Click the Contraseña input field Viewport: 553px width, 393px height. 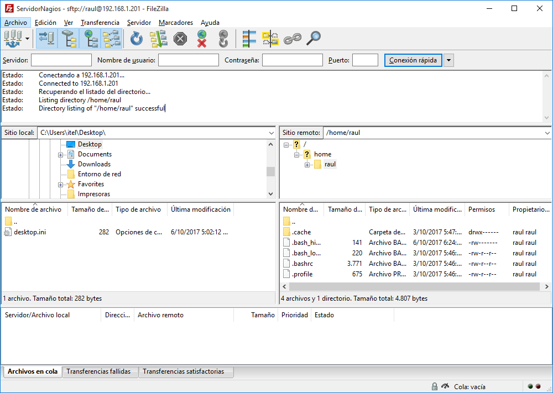click(293, 60)
